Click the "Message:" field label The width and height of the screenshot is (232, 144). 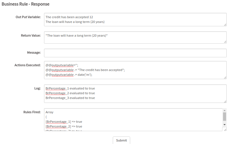pos(34,53)
